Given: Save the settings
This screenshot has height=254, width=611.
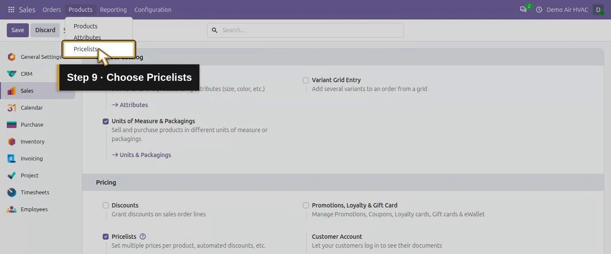Looking at the screenshot, I should click(x=18, y=30).
